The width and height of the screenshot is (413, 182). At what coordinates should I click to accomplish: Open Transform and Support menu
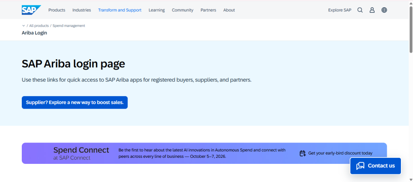[x=120, y=10]
